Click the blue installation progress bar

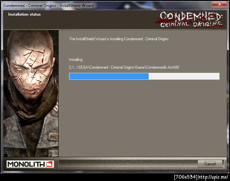(144, 76)
